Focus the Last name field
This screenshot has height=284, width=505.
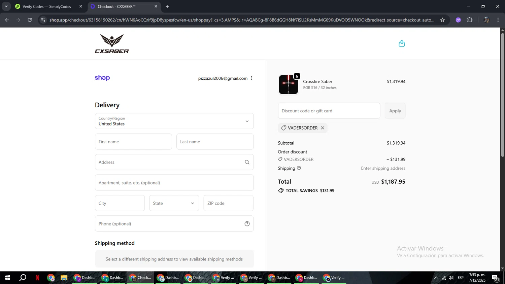point(215,142)
